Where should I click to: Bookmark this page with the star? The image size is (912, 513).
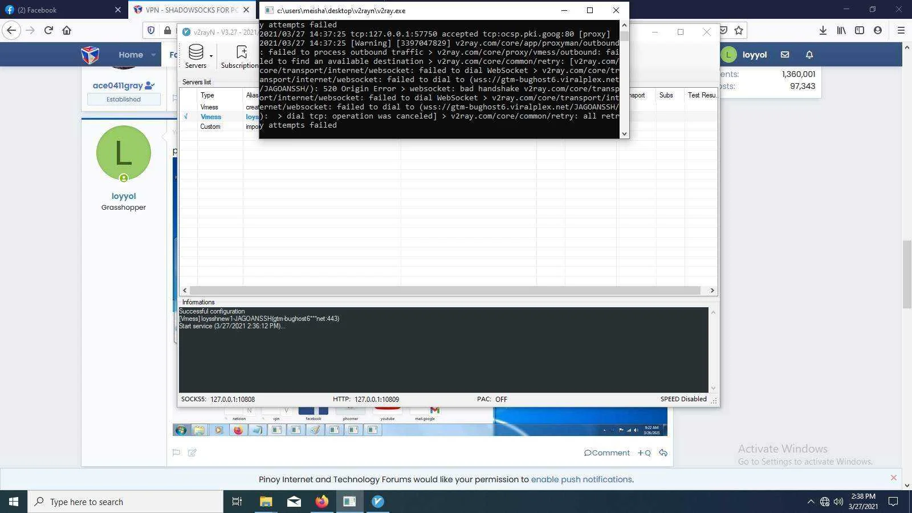click(739, 30)
